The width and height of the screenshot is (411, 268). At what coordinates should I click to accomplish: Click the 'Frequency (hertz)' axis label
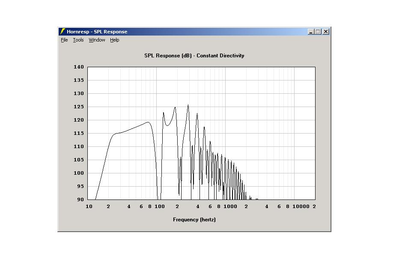click(x=194, y=220)
